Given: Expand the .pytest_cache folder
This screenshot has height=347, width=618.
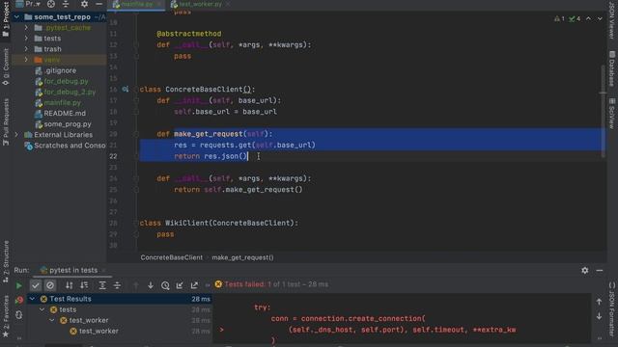Looking at the screenshot, I should point(26,28).
